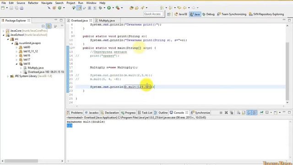Click Last Edit Location arrow icon

click(x=179, y=8)
